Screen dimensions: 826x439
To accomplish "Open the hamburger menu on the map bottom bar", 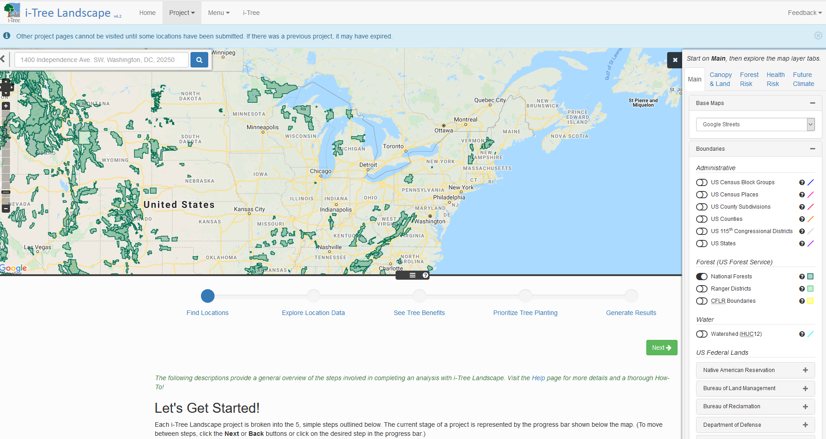I will (x=412, y=275).
